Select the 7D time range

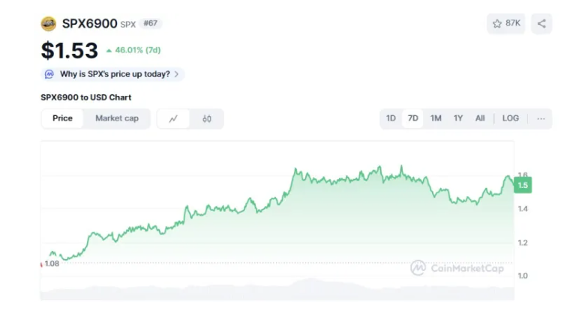tap(412, 118)
